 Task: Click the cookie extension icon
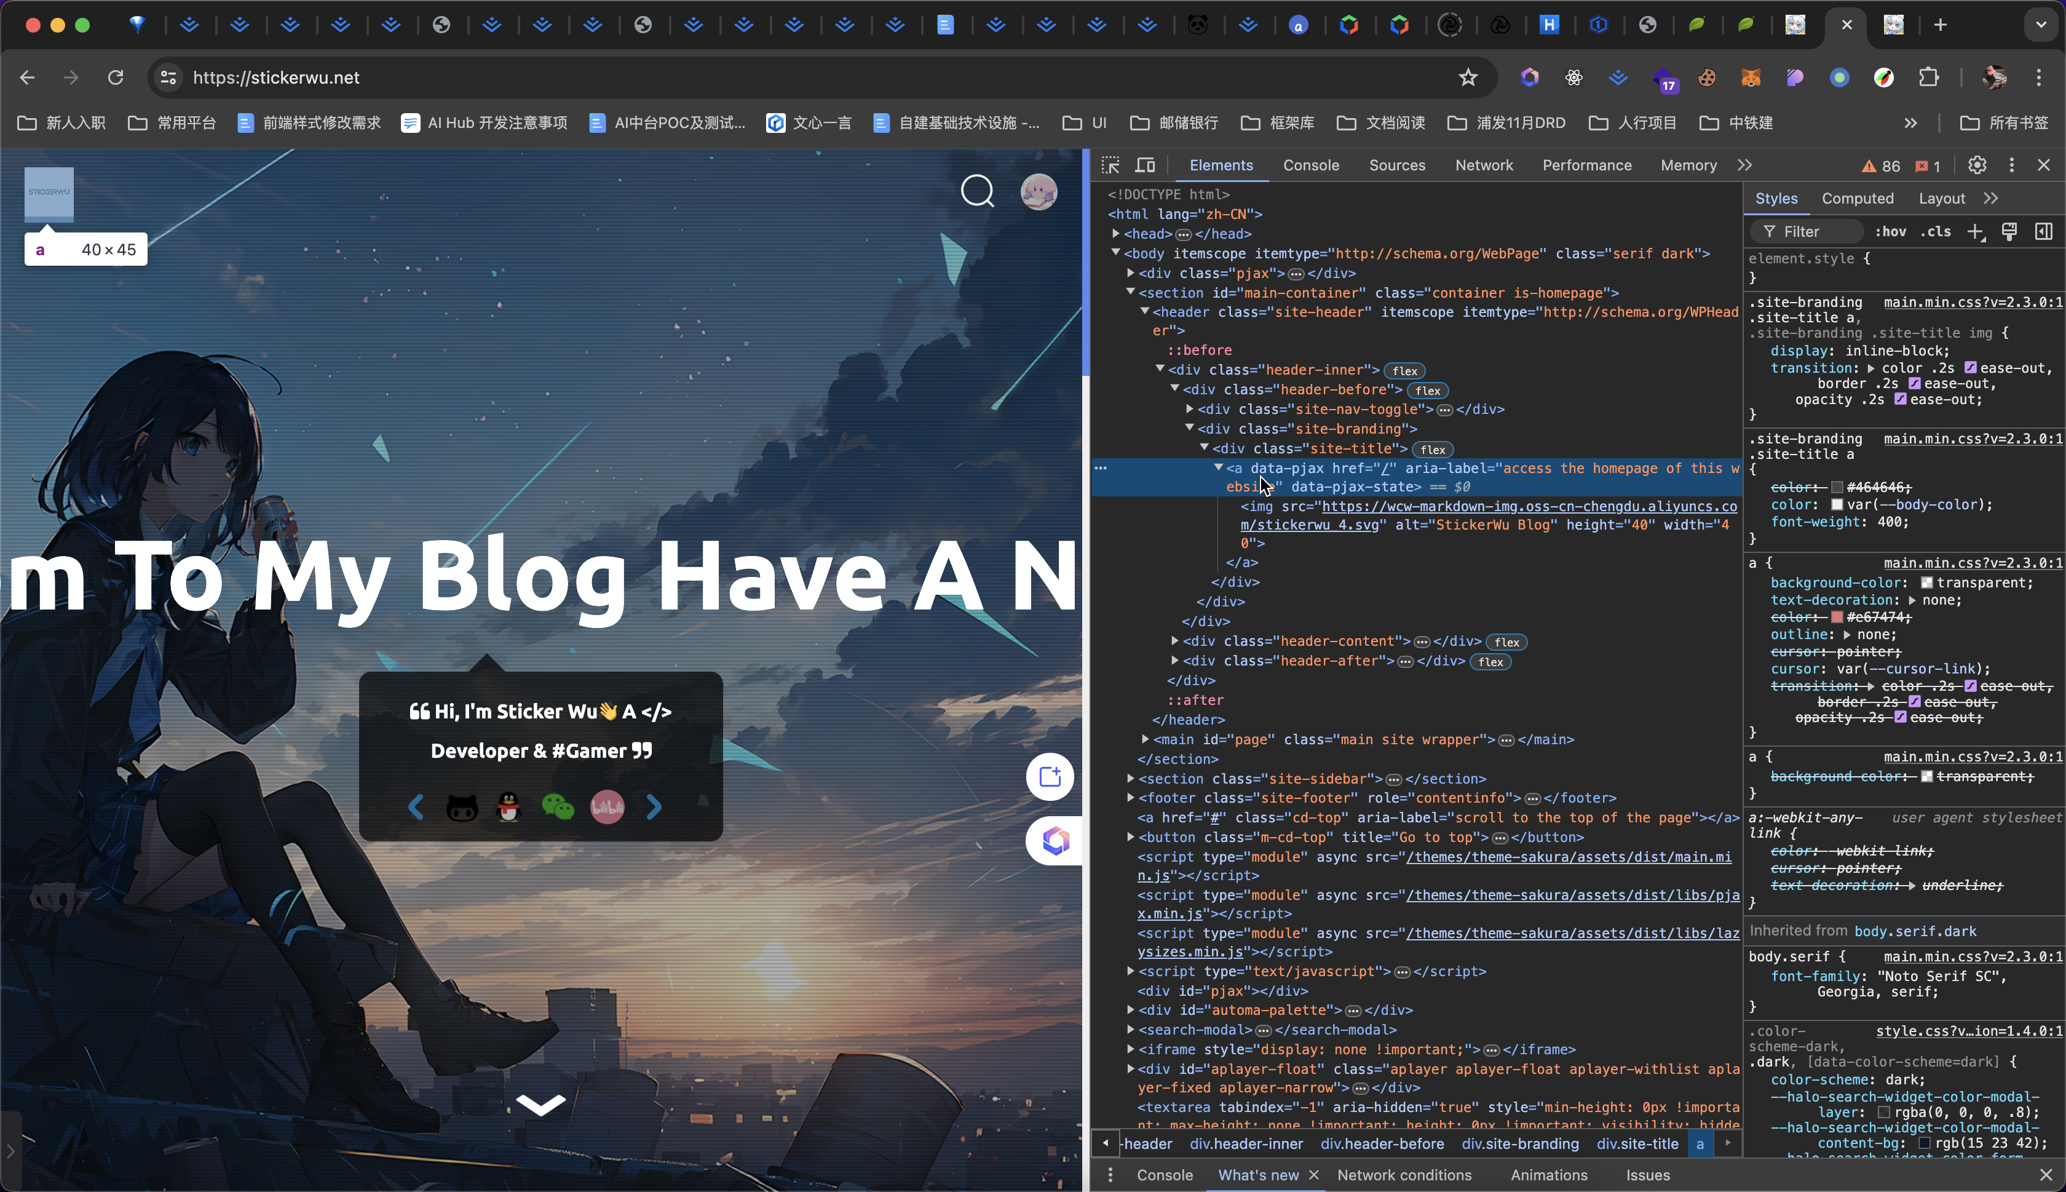1706,77
